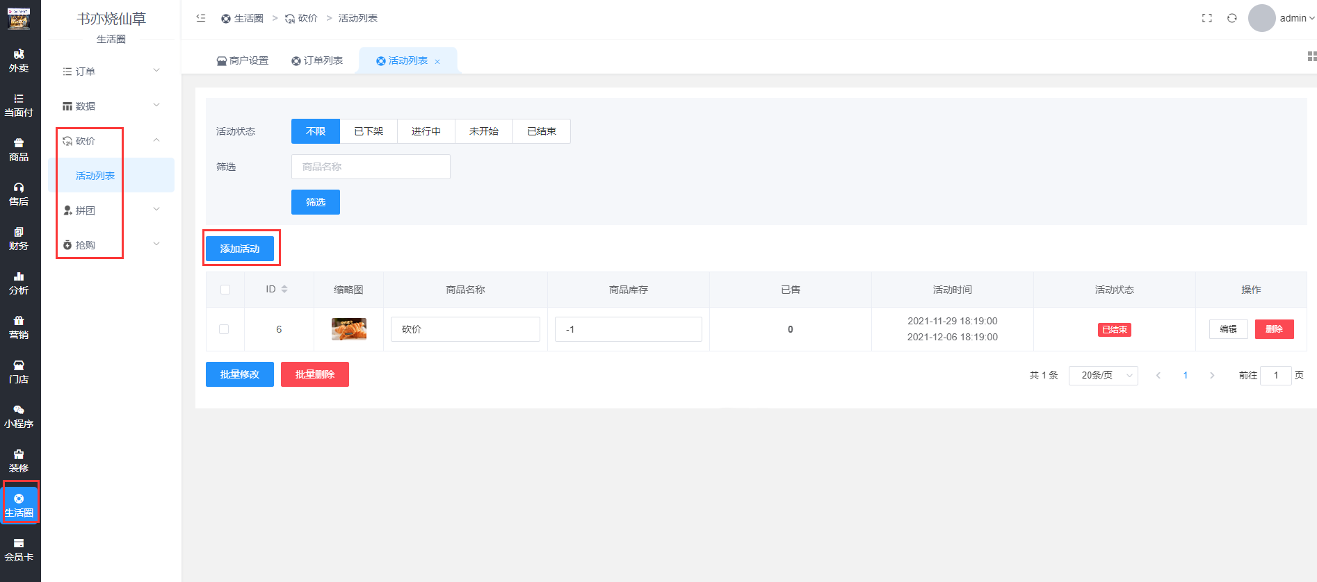Open the 外卖 takeout section
Image resolution: width=1317 pixels, height=582 pixels.
click(19, 61)
